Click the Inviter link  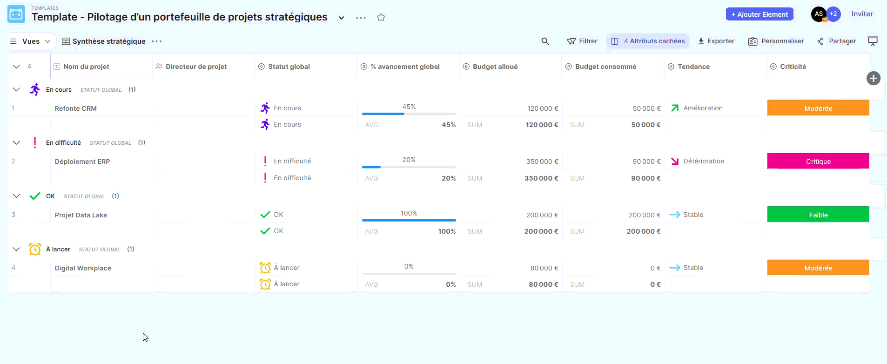point(862,14)
